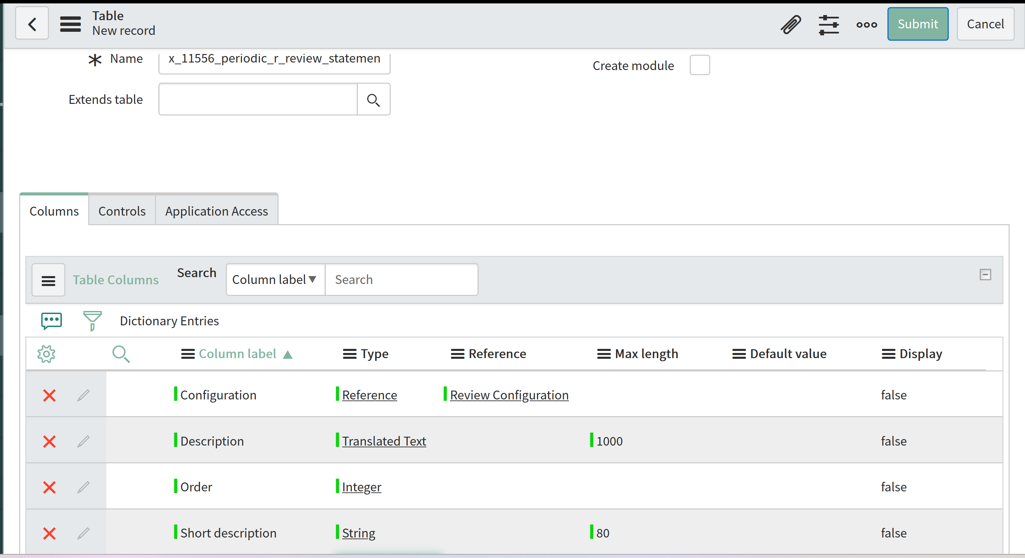
Task: Open personalize form sliders icon
Action: (x=829, y=25)
